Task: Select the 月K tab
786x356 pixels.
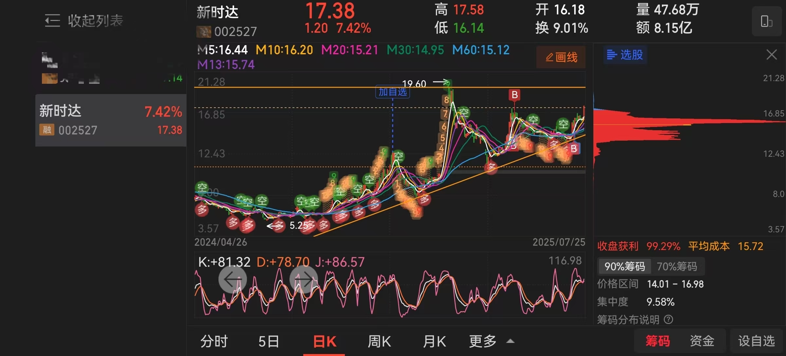Action: (434, 341)
